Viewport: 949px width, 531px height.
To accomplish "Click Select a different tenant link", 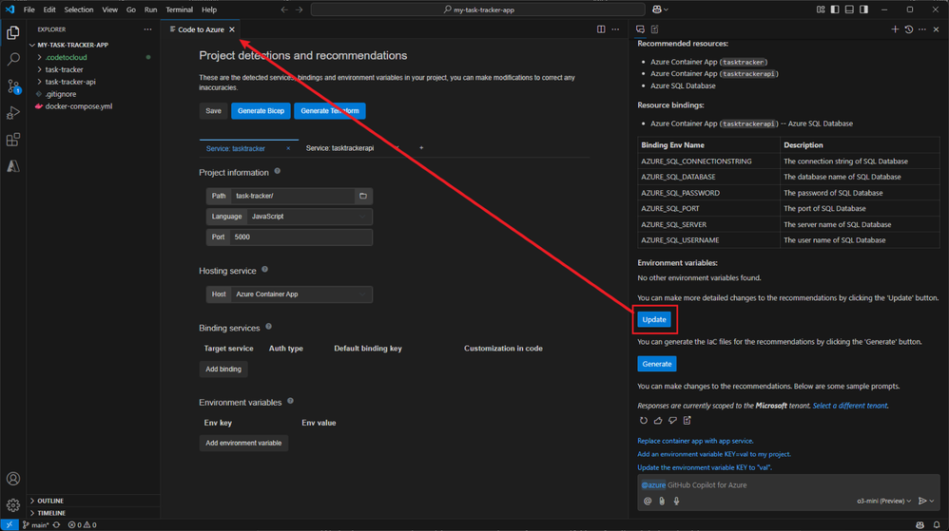I will tap(850, 406).
